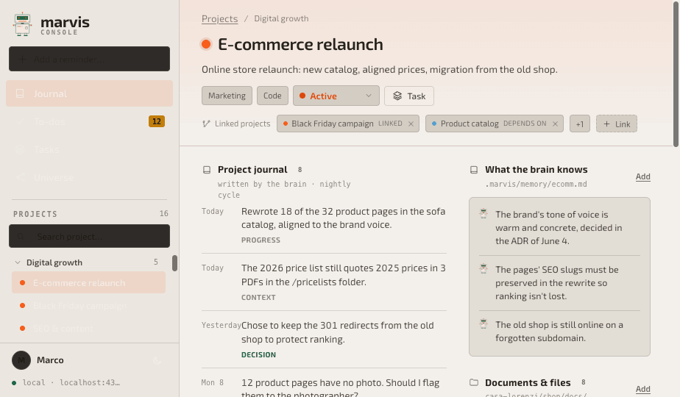
Task: Click the PROJECTS count of 16
Action: coord(164,214)
